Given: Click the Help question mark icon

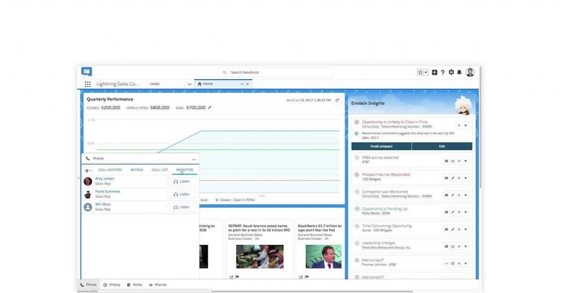Looking at the screenshot, I should (443, 72).
